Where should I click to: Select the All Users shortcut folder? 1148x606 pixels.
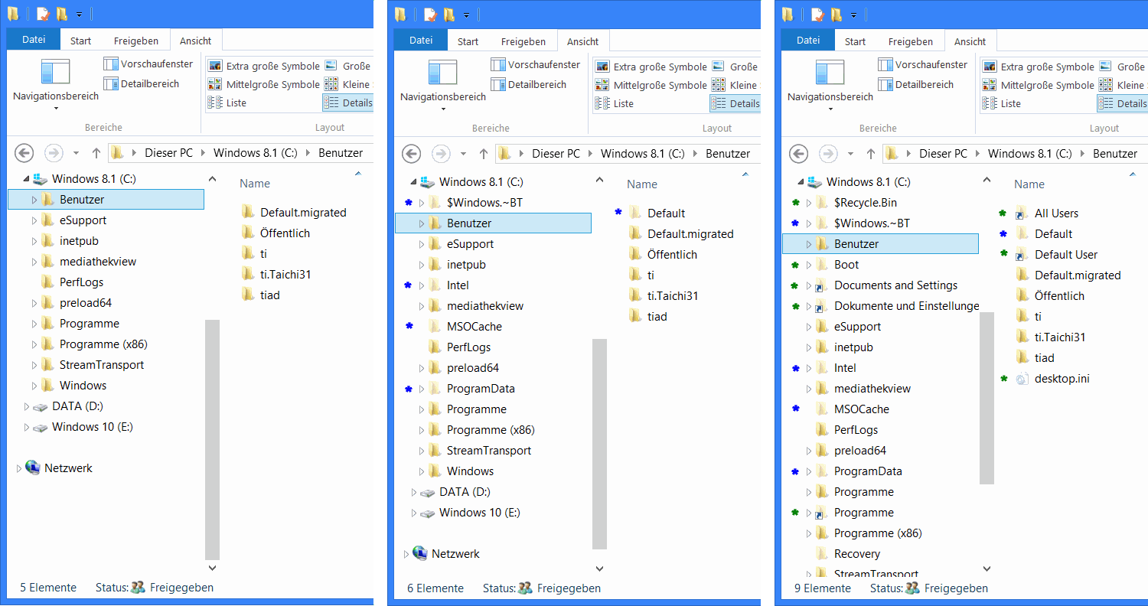(x=1055, y=213)
